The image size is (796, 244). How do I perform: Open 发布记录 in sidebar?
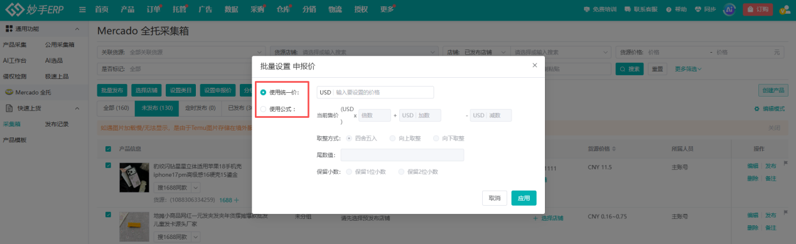[56, 124]
